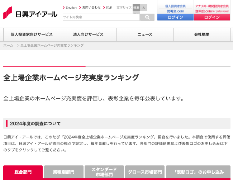233x183 pixels.
Task: Switch to the グロース市場部門 tab
Action: coord(145,172)
